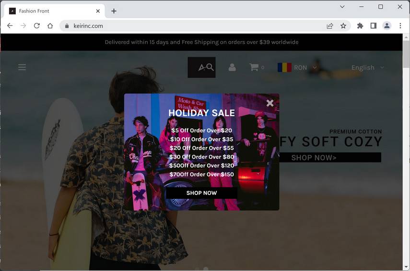The width and height of the screenshot is (410, 271).
Task: Click the '$70Off Order Over $150' text
Action: [x=201, y=174]
